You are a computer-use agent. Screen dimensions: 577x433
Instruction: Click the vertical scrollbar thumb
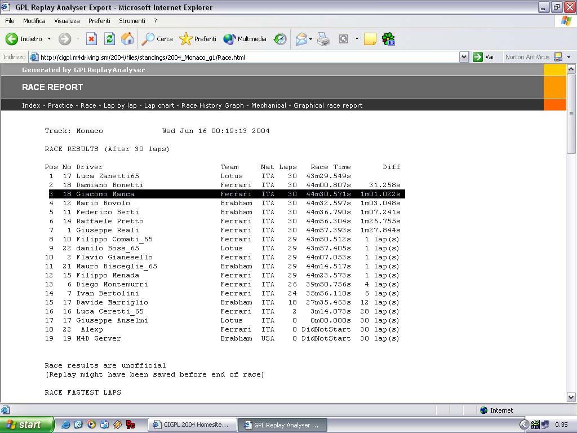pyautogui.click(x=571, y=114)
